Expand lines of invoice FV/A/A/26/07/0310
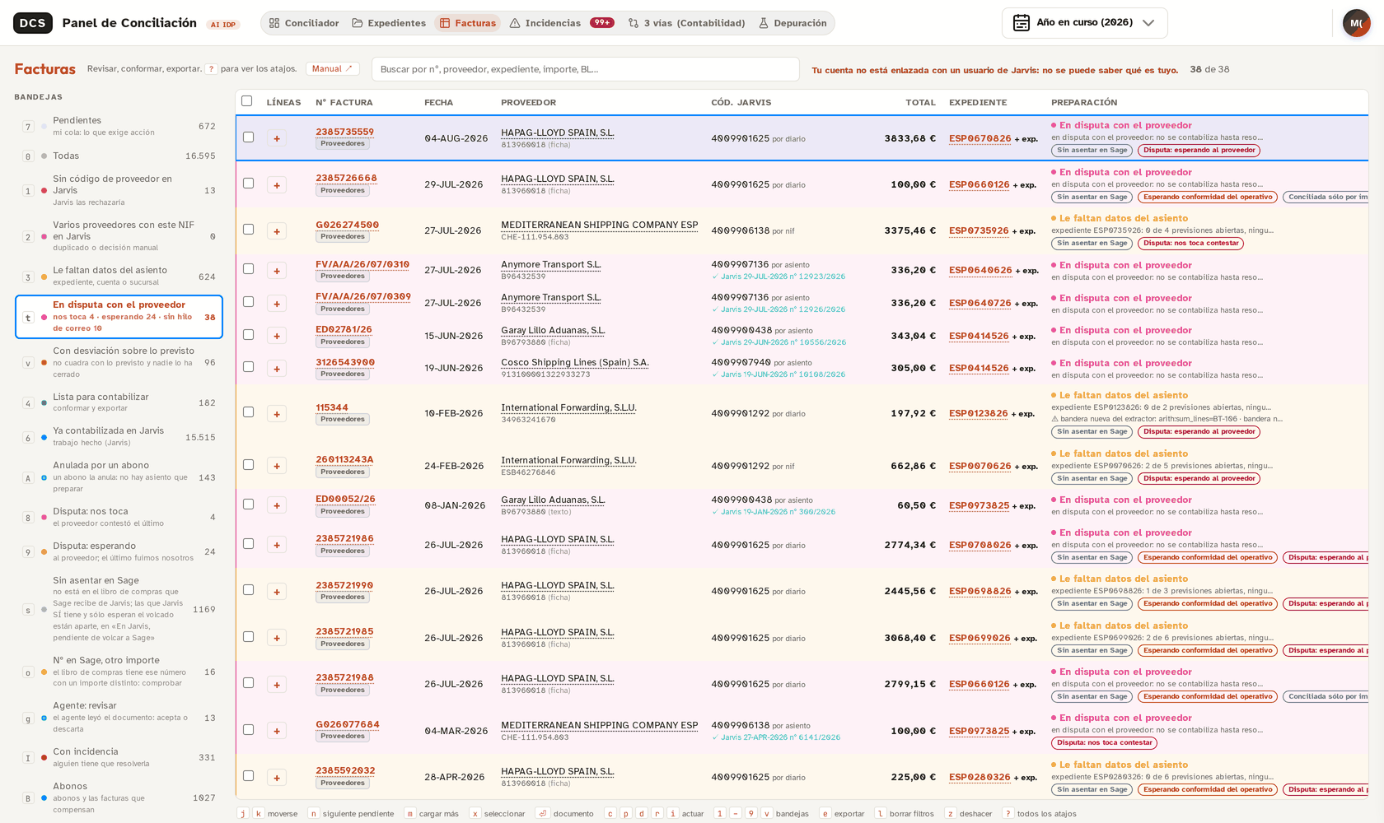This screenshot has width=1384, height=823. (277, 271)
